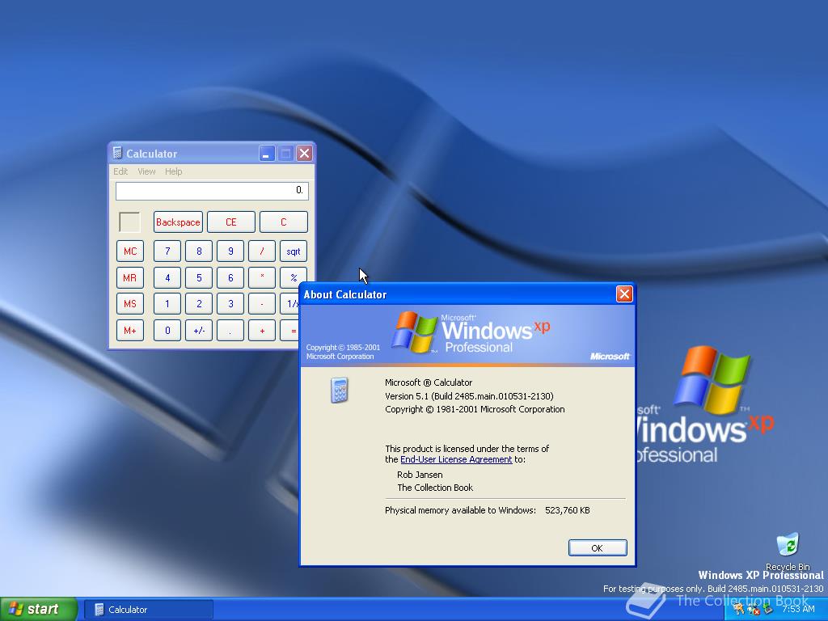Click the CE button in Calculator
The height and width of the screenshot is (621, 828).
pos(230,222)
